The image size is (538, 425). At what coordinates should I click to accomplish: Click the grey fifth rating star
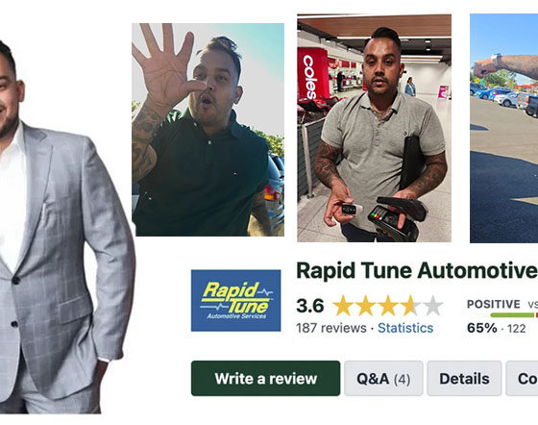tap(432, 305)
